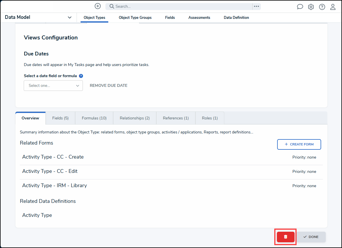
Task: Switch to the Object Type Groups tab
Action: coord(135,18)
